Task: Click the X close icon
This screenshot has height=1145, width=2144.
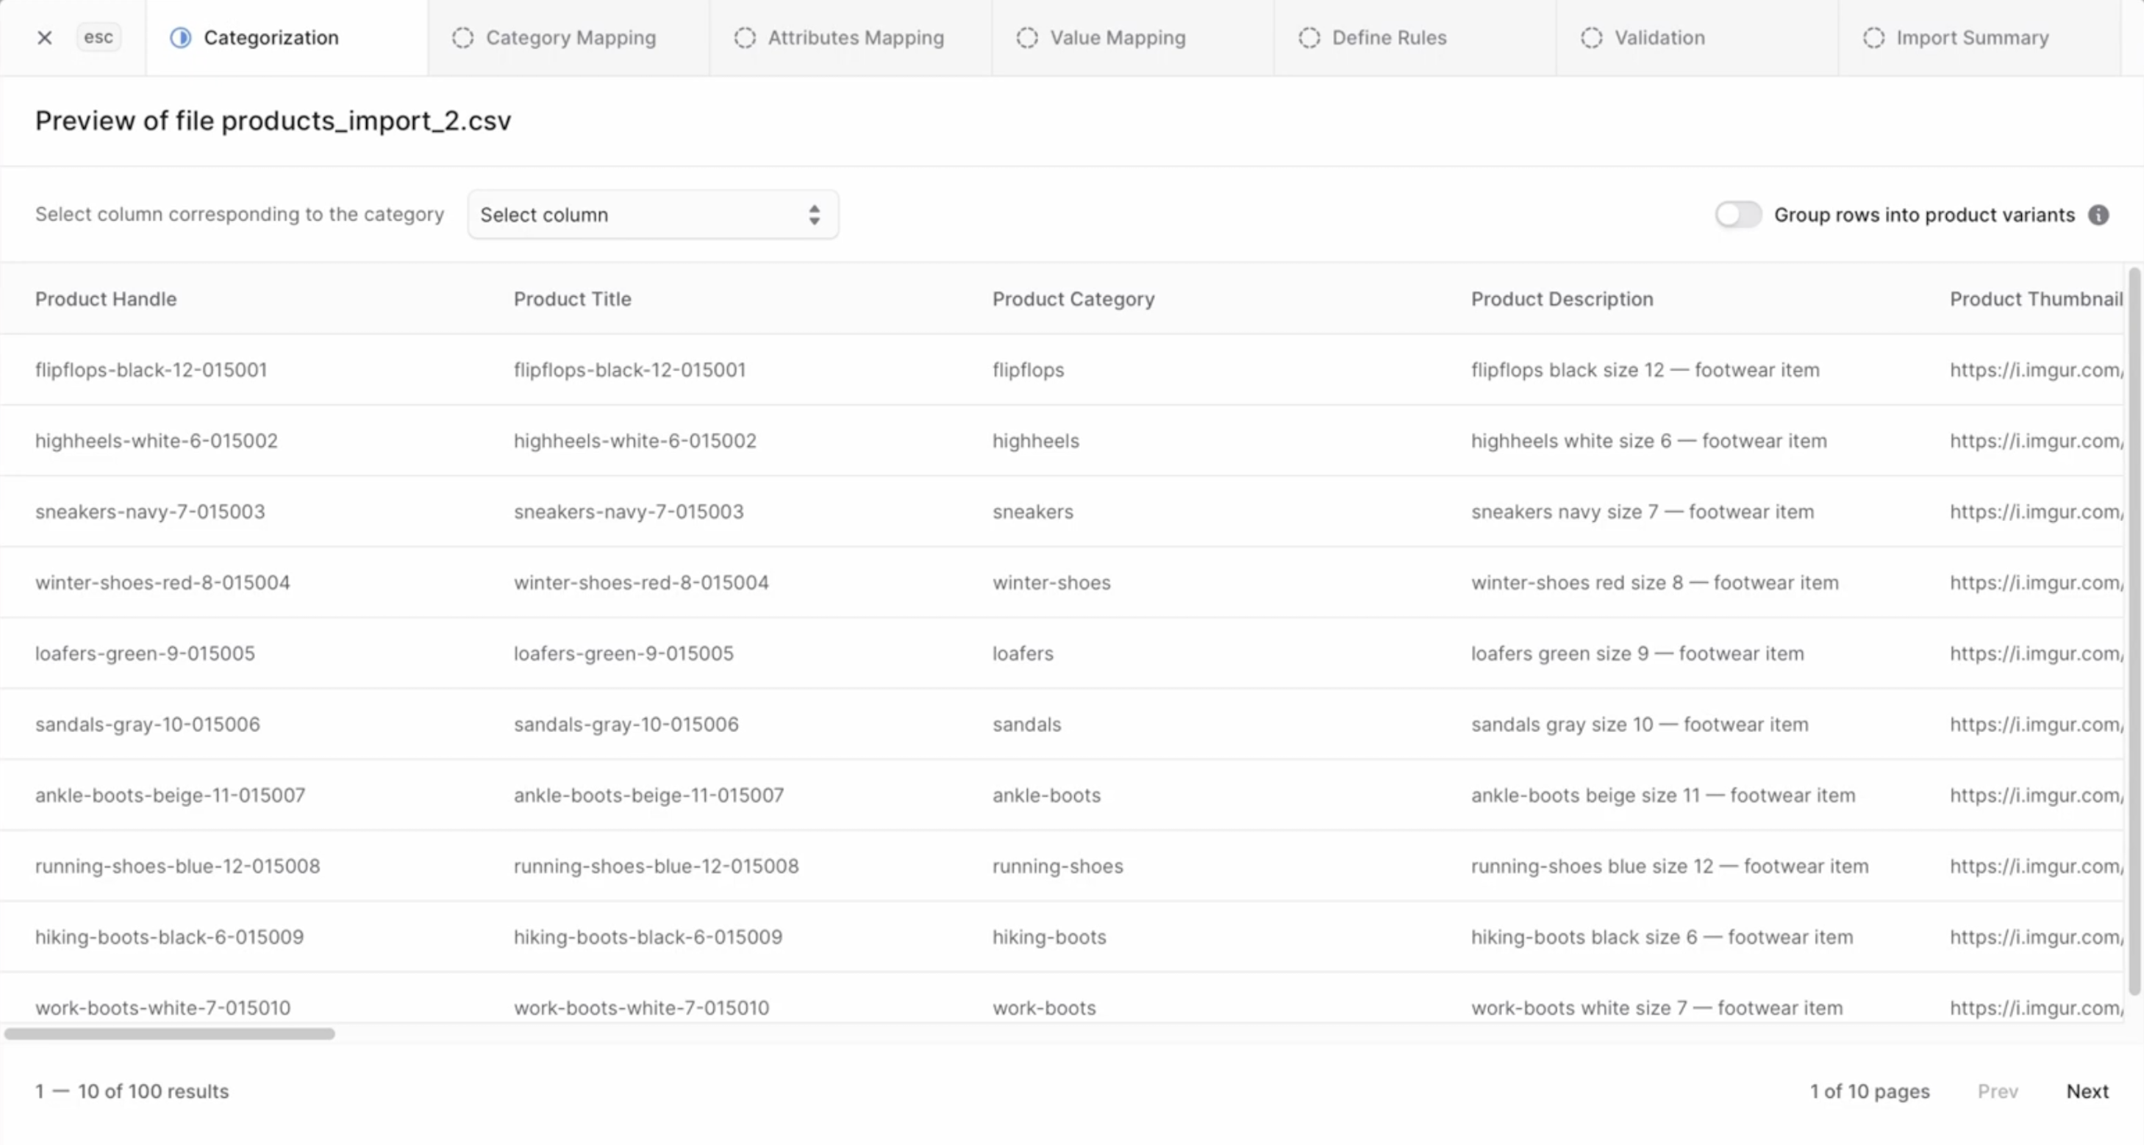Action: point(45,37)
